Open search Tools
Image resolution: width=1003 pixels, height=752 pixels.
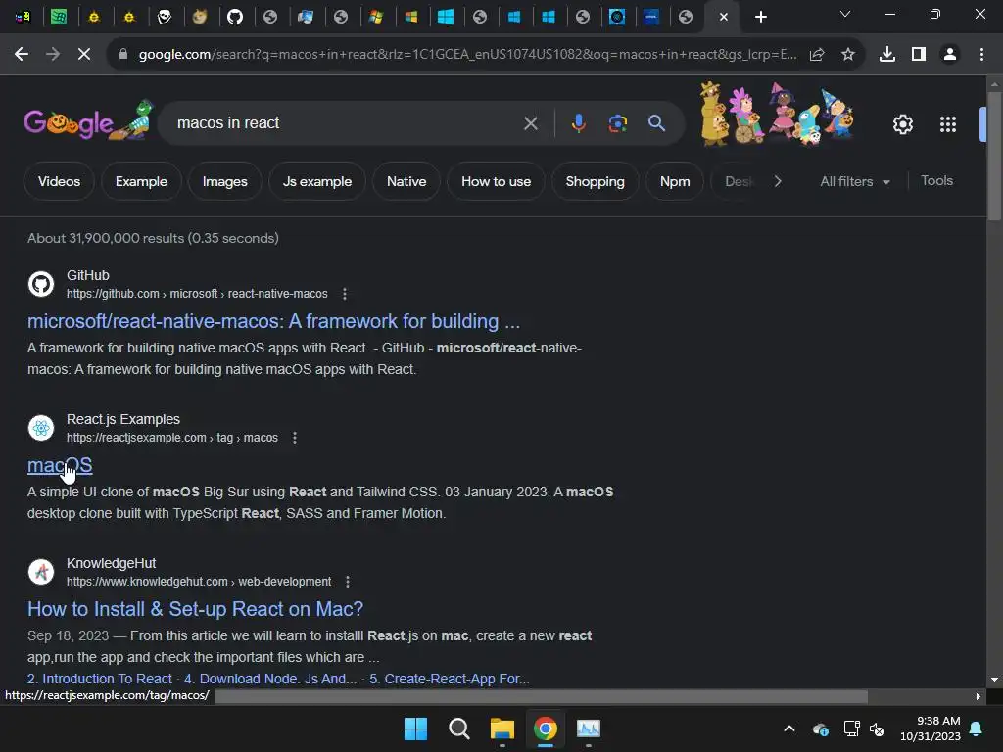click(x=936, y=181)
